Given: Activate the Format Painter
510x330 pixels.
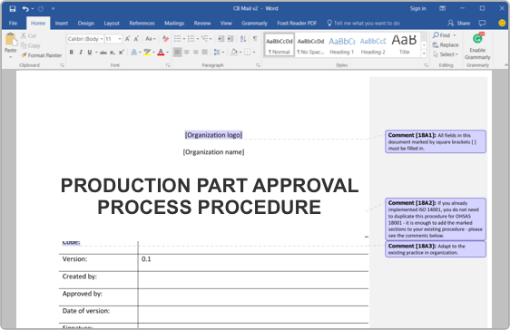Looking at the screenshot, I should point(42,55).
